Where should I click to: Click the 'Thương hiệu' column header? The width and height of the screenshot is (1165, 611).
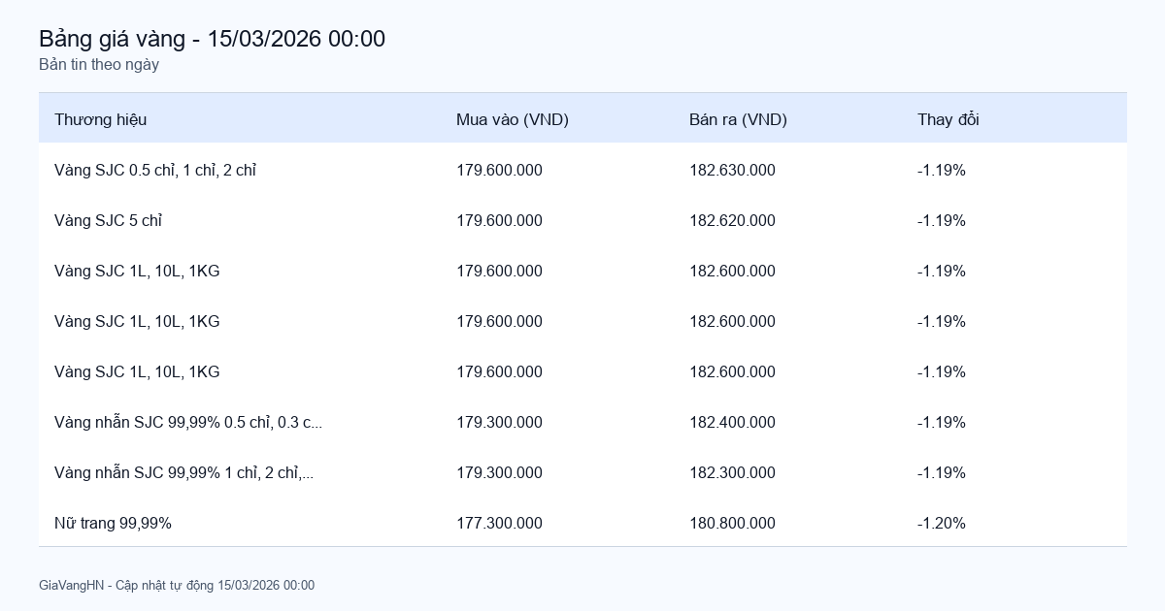[100, 119]
